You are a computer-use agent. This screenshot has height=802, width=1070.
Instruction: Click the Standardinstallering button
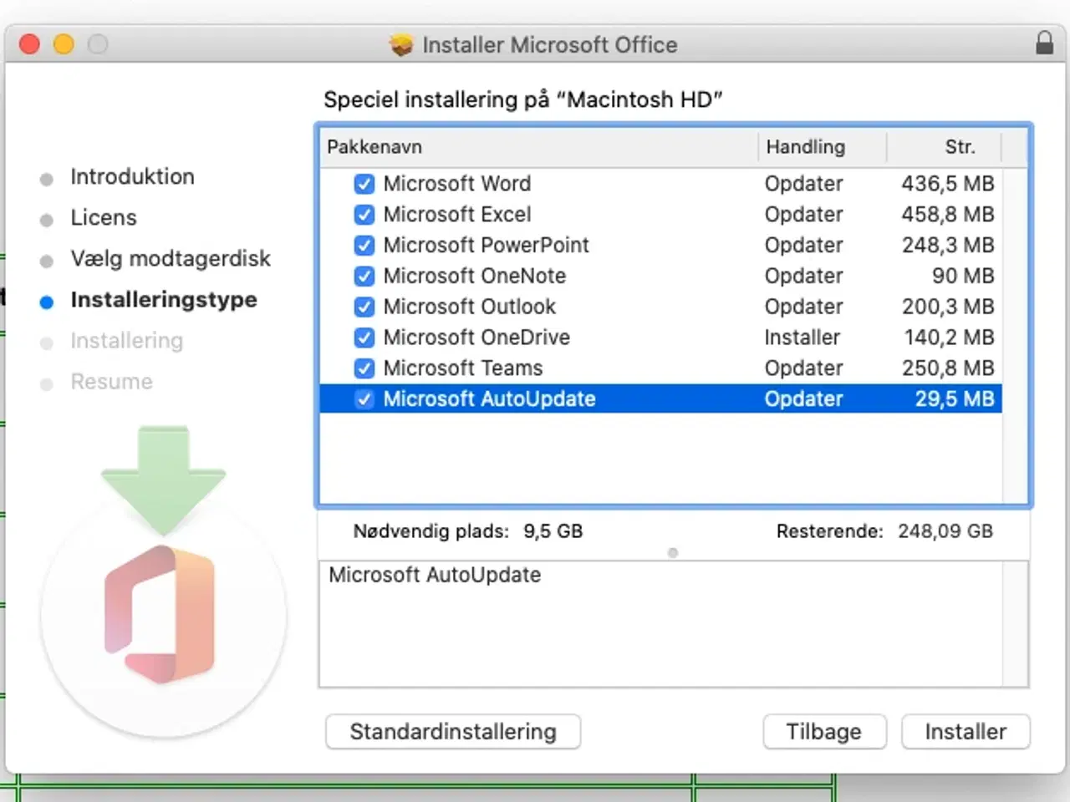coord(453,732)
